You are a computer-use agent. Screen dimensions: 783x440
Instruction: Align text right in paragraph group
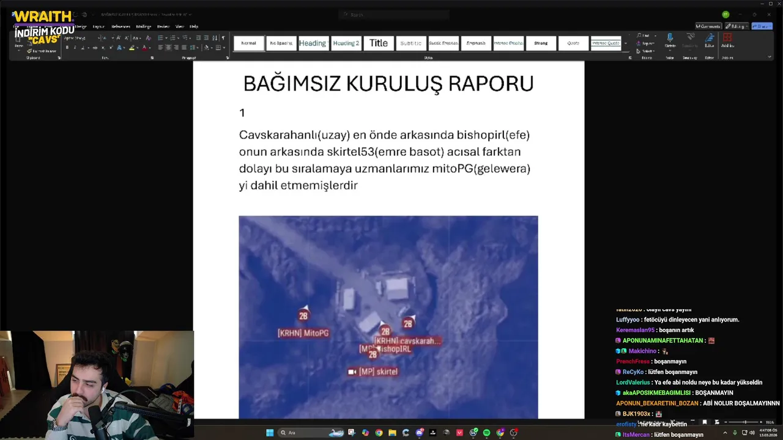click(x=176, y=47)
